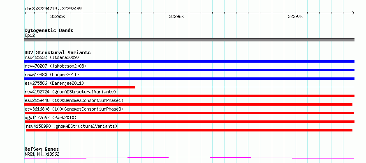Click the RefSeq Genes track title
Image resolution: width=366 pixels, height=163 pixels.
tap(42, 149)
